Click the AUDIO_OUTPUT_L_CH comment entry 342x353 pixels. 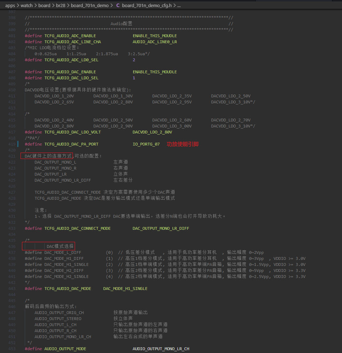55,325
